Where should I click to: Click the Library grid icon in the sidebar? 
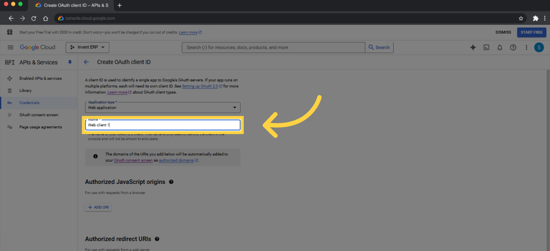(x=10, y=90)
